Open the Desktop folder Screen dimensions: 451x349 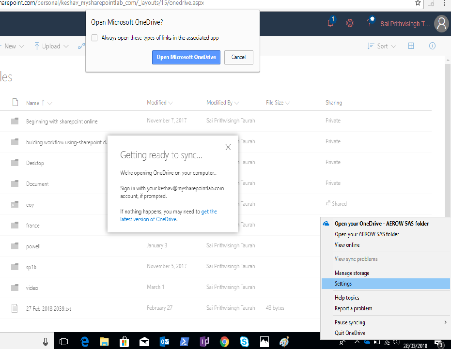(x=35, y=163)
